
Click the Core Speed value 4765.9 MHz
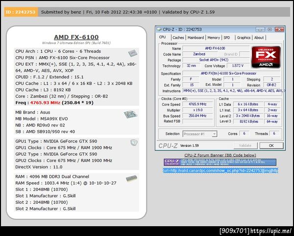click(x=197, y=104)
